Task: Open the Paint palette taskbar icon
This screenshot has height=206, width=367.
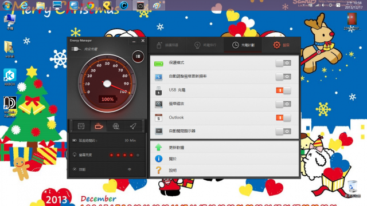Action: coord(157,5)
